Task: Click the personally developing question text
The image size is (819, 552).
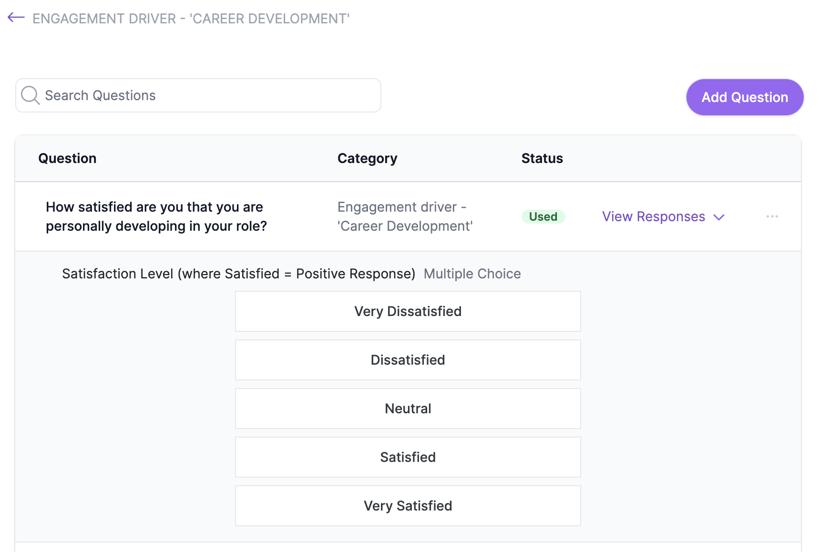Action: pos(156,216)
